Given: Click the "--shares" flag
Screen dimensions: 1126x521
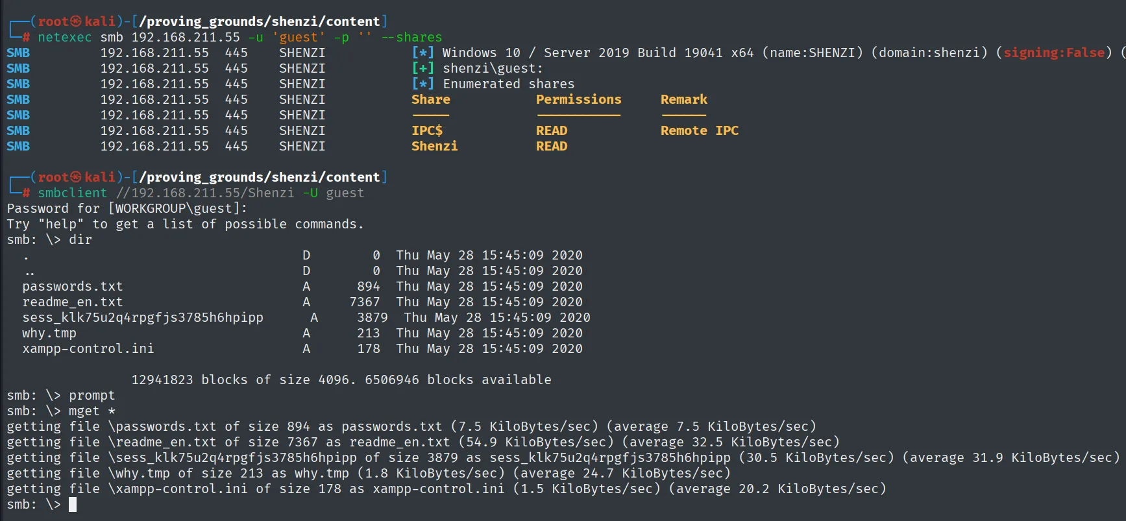Looking at the screenshot, I should 411,38.
